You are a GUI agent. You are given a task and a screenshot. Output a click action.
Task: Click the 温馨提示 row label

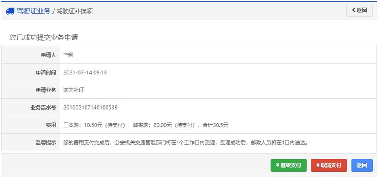[x=46, y=143]
